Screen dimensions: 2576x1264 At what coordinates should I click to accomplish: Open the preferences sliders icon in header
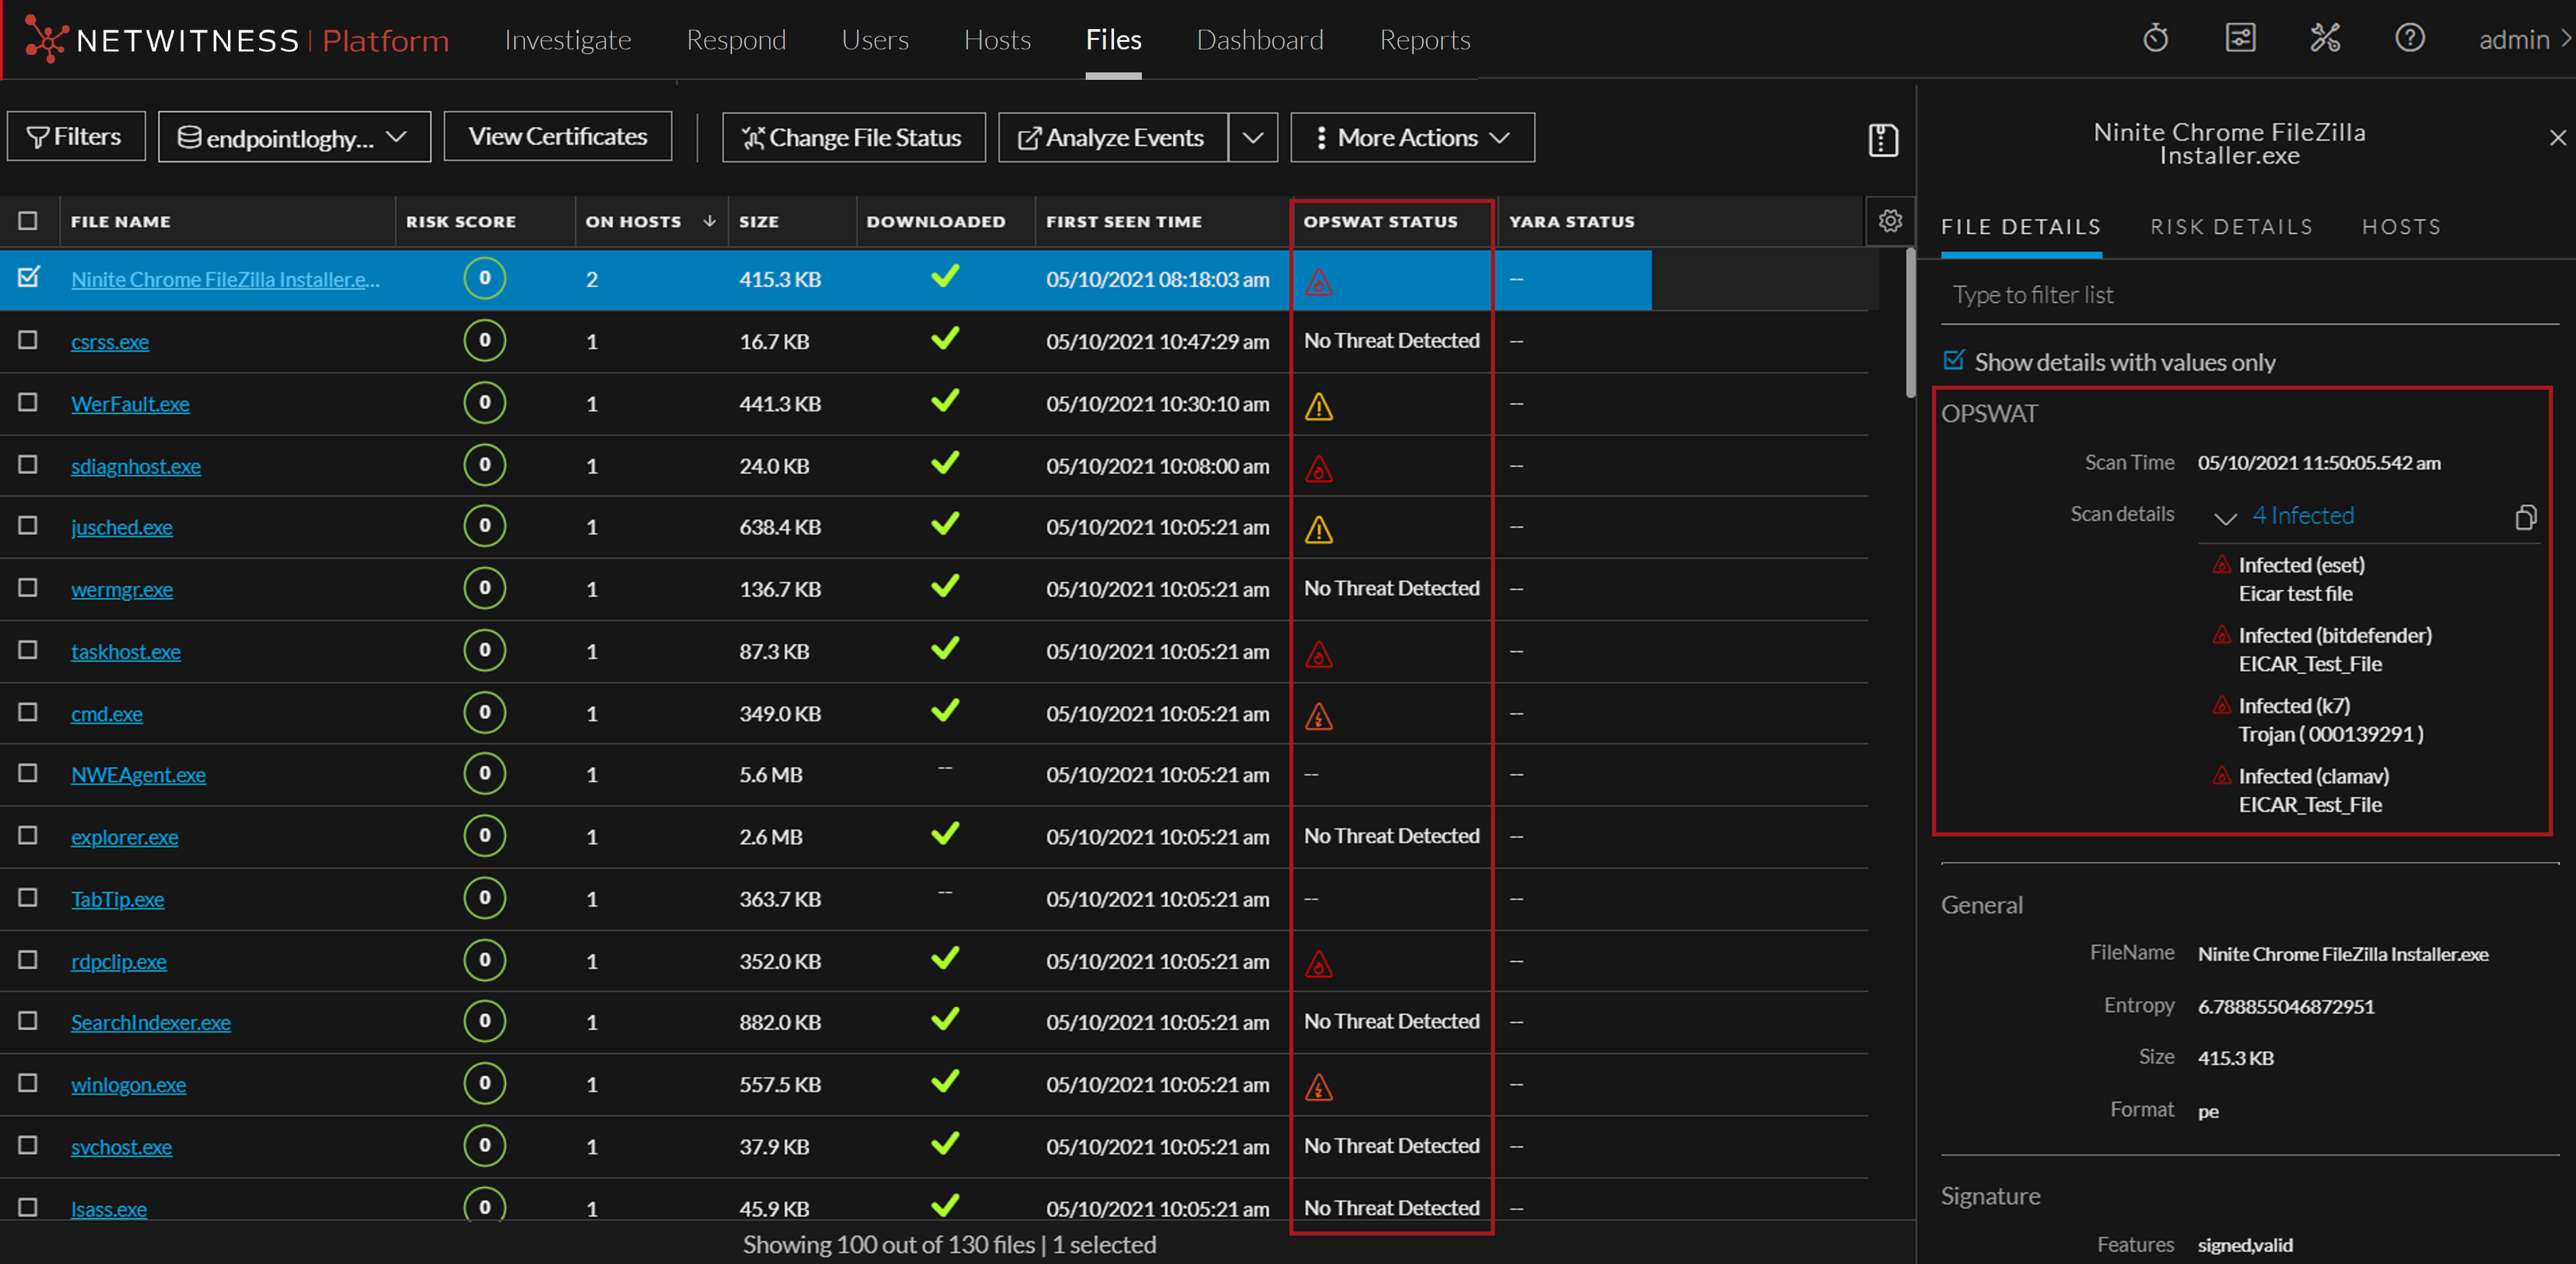(x=2240, y=39)
